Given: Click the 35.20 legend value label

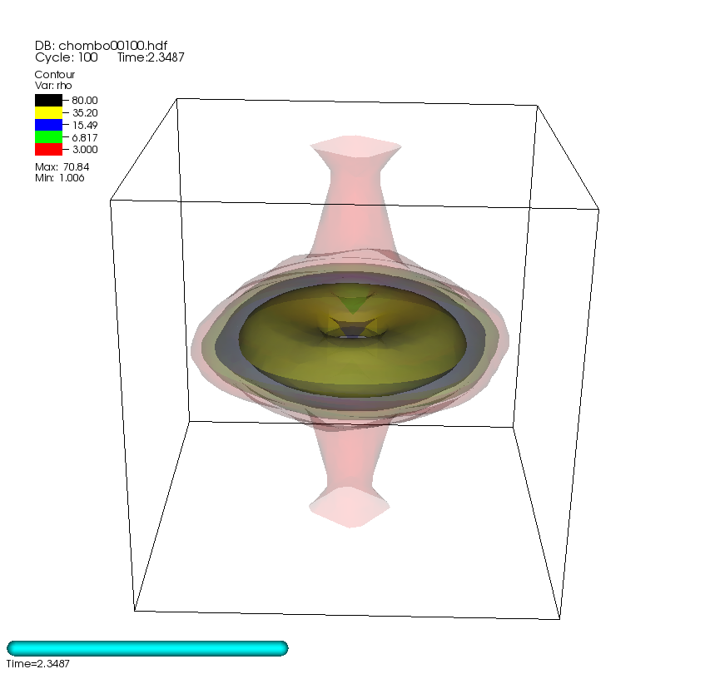Looking at the screenshot, I should (85, 113).
